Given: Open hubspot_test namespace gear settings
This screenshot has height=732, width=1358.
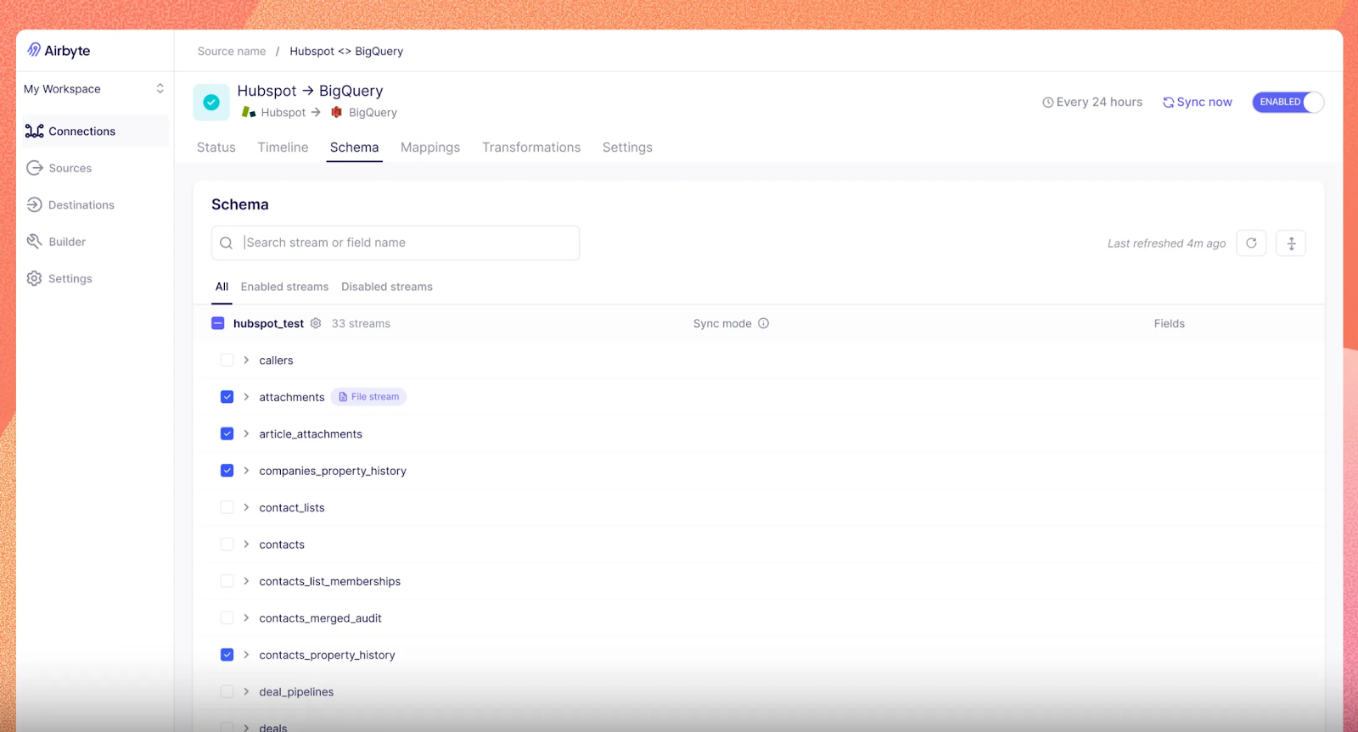Looking at the screenshot, I should (316, 323).
